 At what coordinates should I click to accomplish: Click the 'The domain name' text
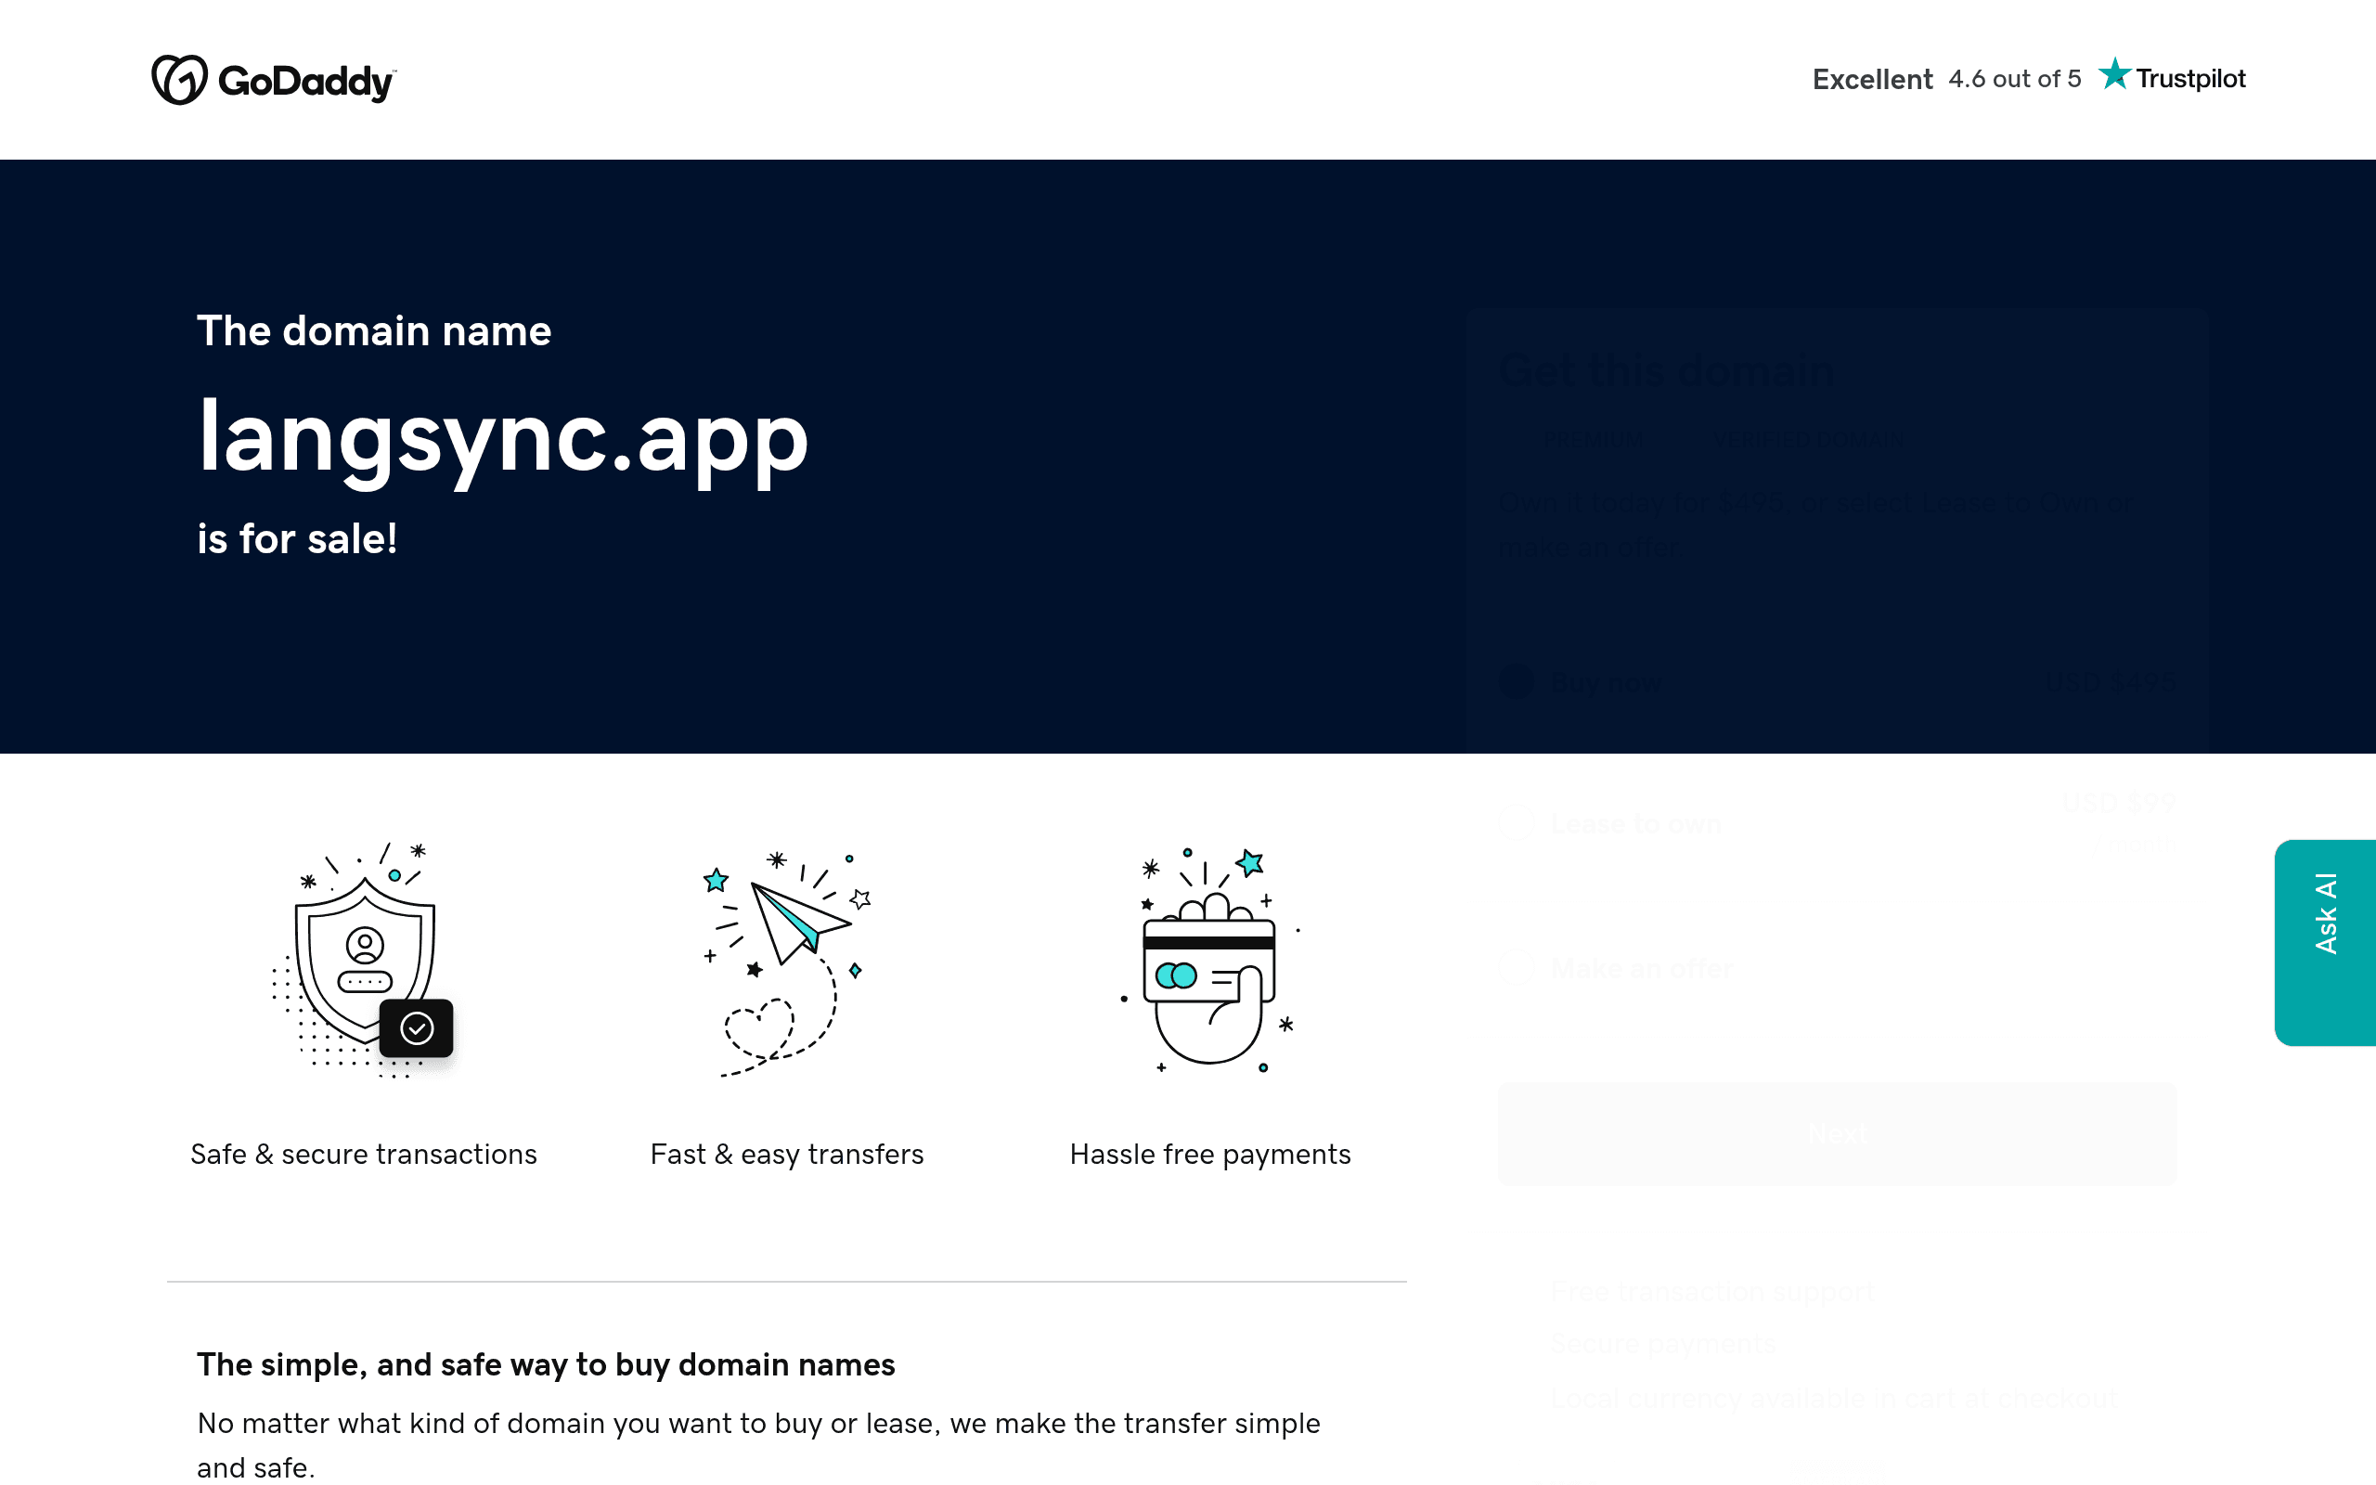[x=374, y=331]
